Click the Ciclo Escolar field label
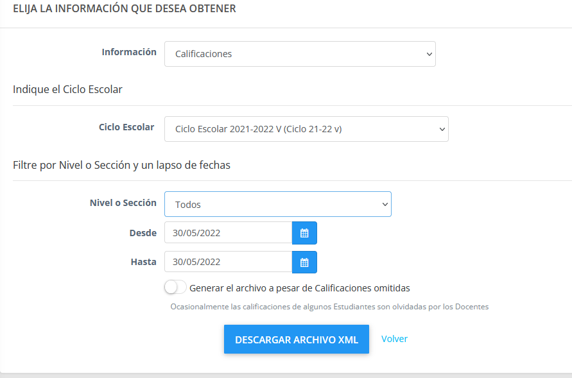 pos(126,127)
